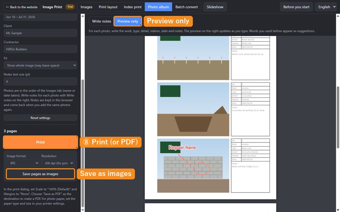Open the Resolution 300 dpi dropdown
Viewport: 340px width, 212px height.
pos(58,163)
